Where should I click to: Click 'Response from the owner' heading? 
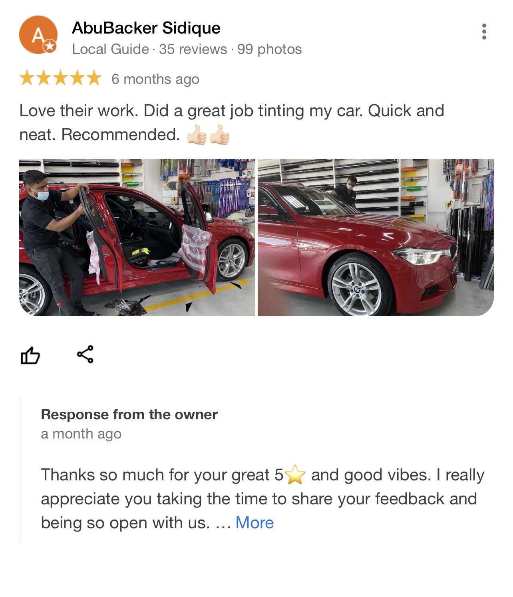(129, 415)
